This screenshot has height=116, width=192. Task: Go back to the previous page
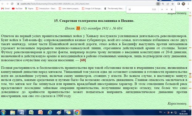click(x=2, y=4)
